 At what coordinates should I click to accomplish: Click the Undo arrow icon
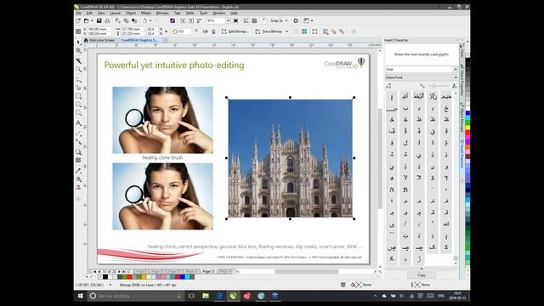point(144,20)
